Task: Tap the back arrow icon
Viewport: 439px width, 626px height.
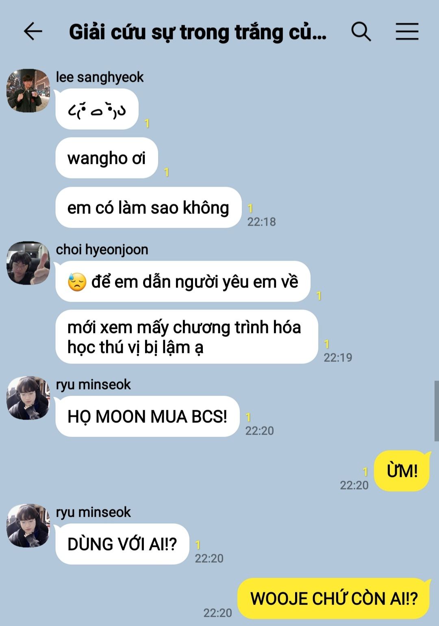Action: 33,31
